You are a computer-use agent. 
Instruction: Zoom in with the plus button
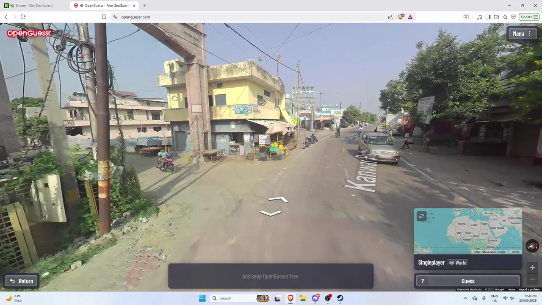(532, 268)
